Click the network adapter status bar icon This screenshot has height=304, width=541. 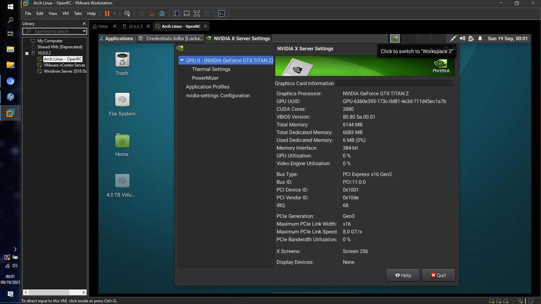[520, 301]
